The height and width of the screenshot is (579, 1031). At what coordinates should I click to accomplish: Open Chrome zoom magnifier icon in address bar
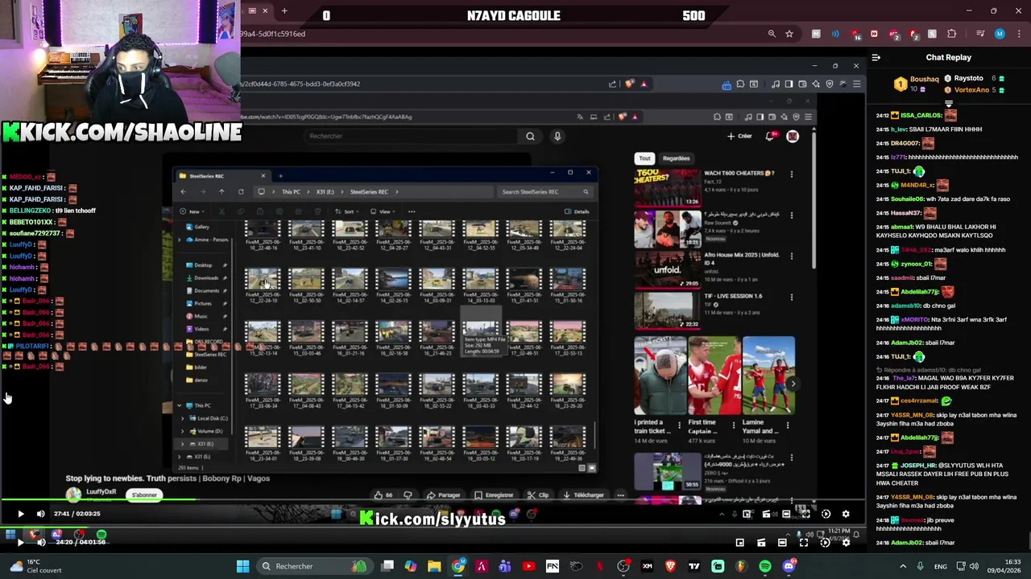772,34
